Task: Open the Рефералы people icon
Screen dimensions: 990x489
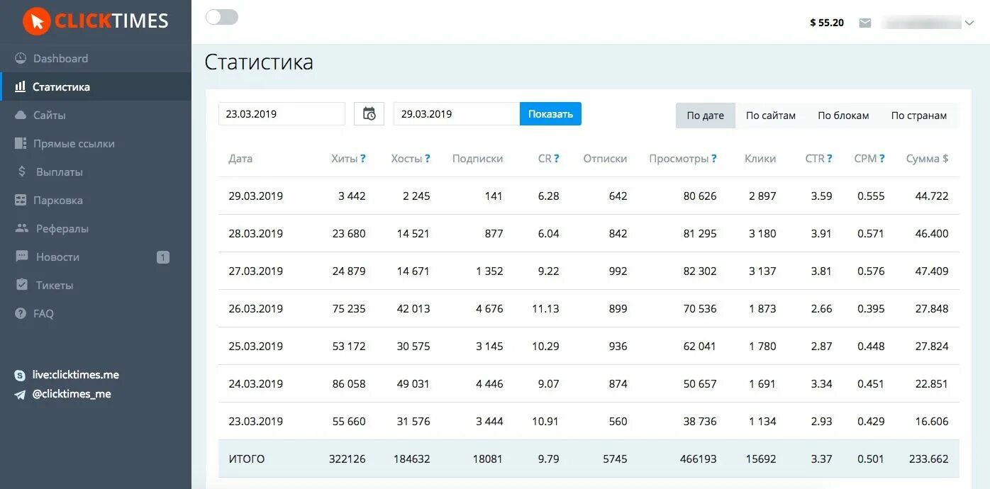Action: coord(22,228)
